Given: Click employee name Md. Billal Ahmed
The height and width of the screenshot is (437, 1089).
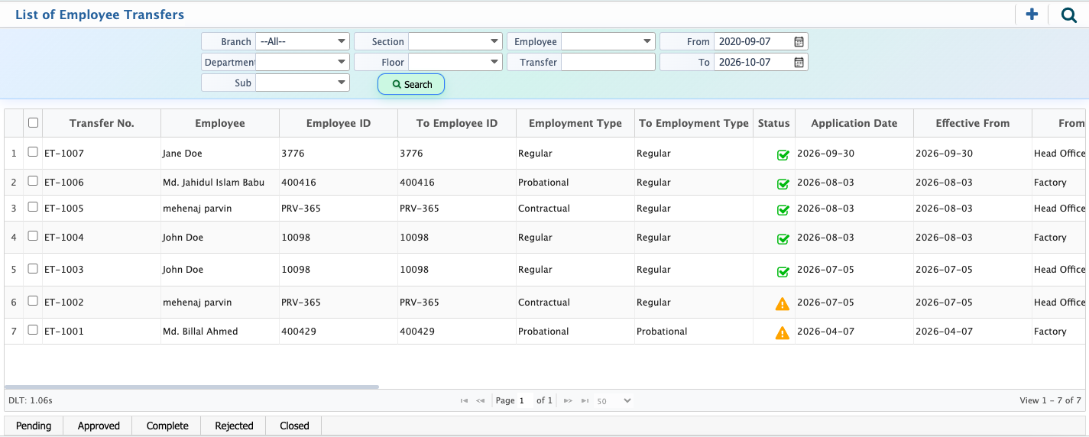Looking at the screenshot, I should tap(200, 332).
